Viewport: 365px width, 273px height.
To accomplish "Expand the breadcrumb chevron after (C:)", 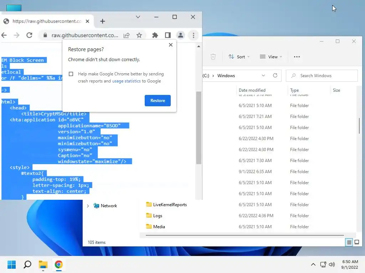I will click(x=213, y=76).
